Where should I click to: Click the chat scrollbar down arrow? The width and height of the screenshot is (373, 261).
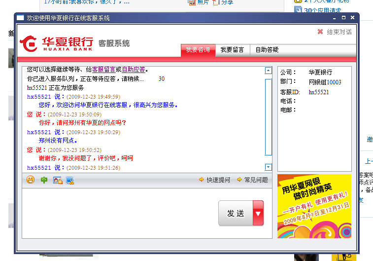(268, 167)
